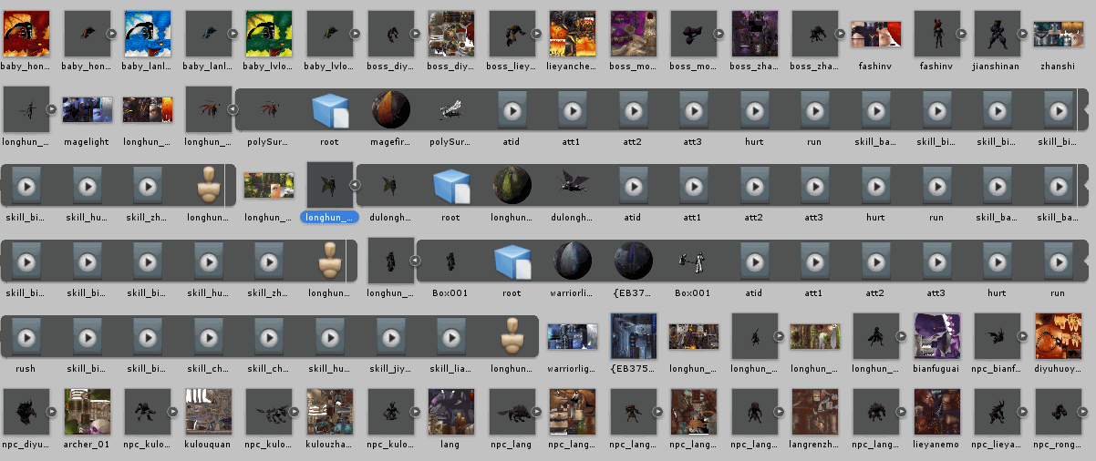
Task: Select the npc_lieya model asset
Action: pos(997,413)
